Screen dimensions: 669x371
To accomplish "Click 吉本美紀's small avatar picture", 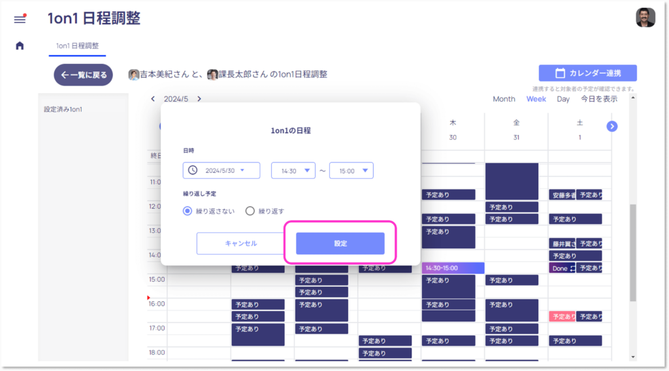I will [x=134, y=74].
